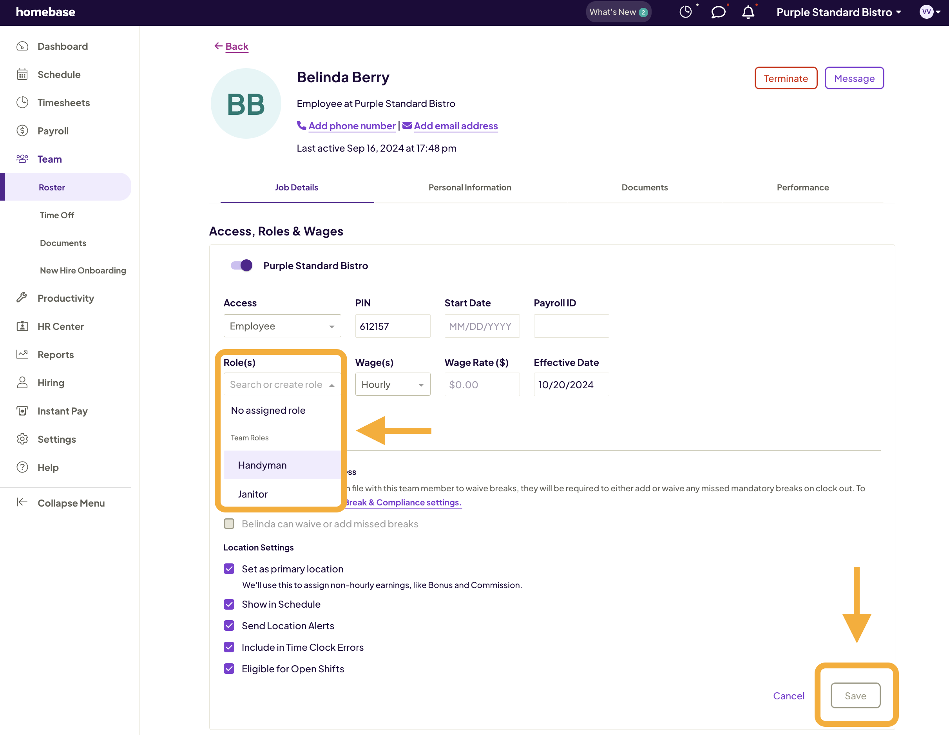The image size is (949, 735).
Task: Open the Access level dropdown showing Employee
Action: tap(282, 326)
